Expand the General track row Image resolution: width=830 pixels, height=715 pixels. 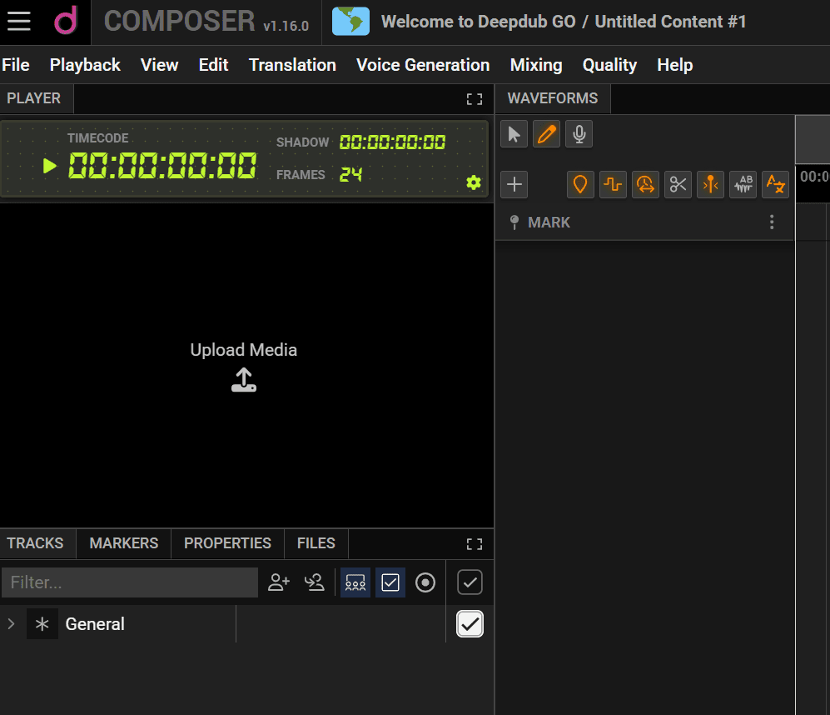11,624
